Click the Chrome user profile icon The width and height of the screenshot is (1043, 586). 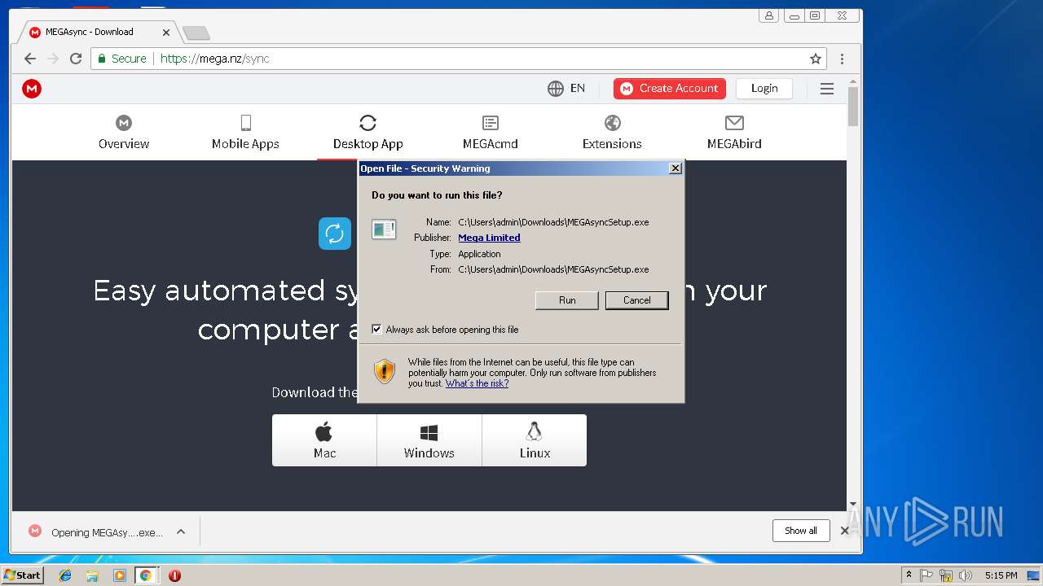pos(768,15)
